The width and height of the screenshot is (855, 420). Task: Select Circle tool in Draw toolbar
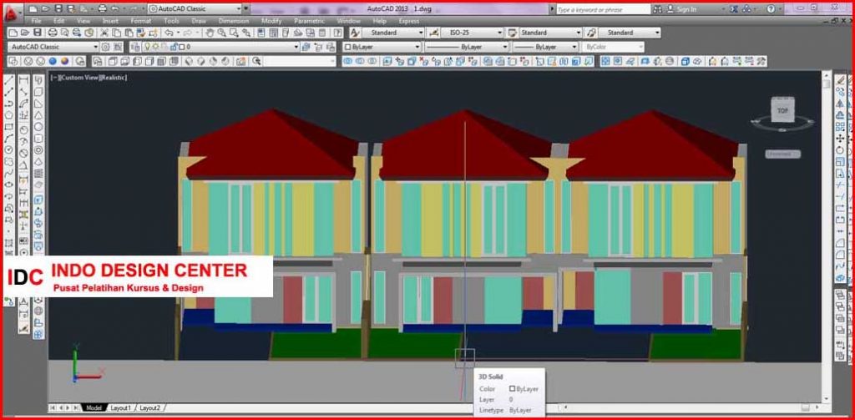click(8, 149)
